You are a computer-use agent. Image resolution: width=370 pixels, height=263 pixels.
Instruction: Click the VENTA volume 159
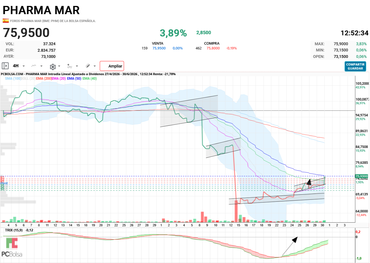pos(145,48)
